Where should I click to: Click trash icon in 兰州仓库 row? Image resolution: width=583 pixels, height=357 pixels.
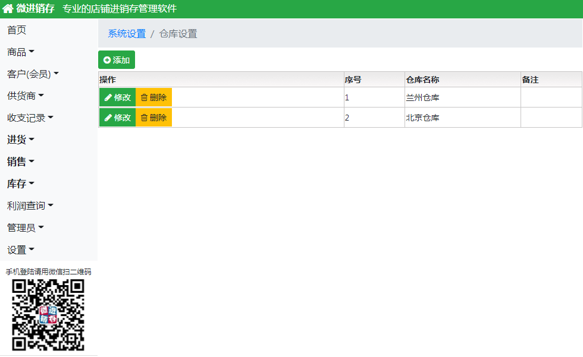click(x=144, y=97)
